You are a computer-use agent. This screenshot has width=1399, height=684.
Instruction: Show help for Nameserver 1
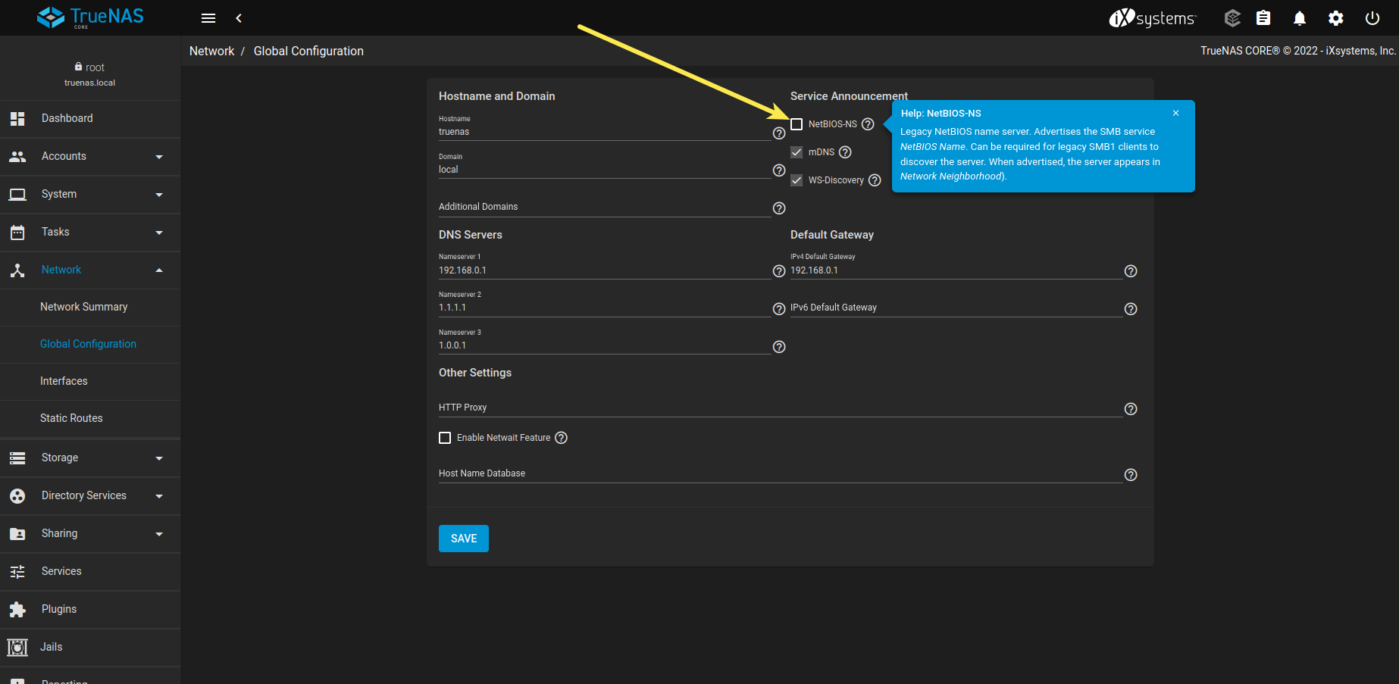point(779,271)
